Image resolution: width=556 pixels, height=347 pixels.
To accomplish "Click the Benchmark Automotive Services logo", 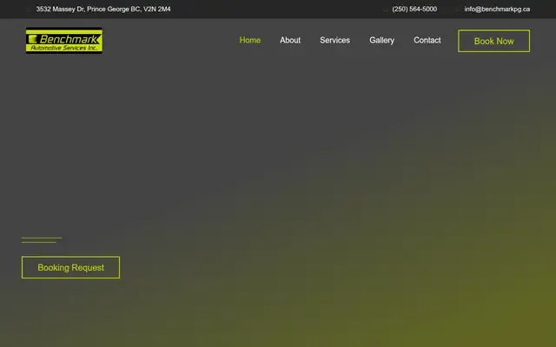I will [x=64, y=41].
